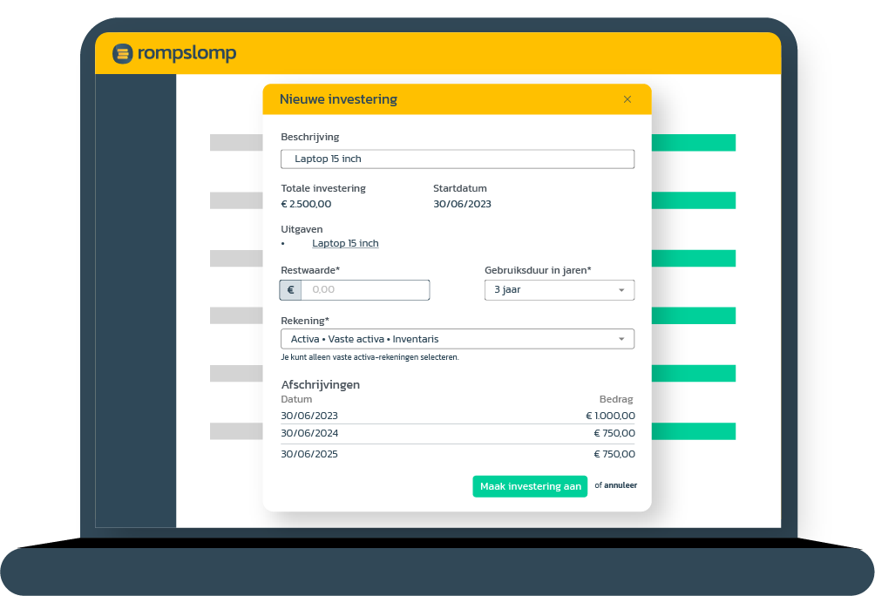Click the vaste activa-rekeningen hint text
This screenshot has height=596, width=875.
(x=370, y=357)
